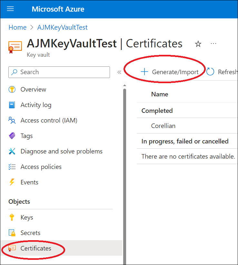Image resolution: width=238 pixels, height=265 pixels.
Task: Collapse the sidebar with double chevron
Action: click(x=119, y=72)
